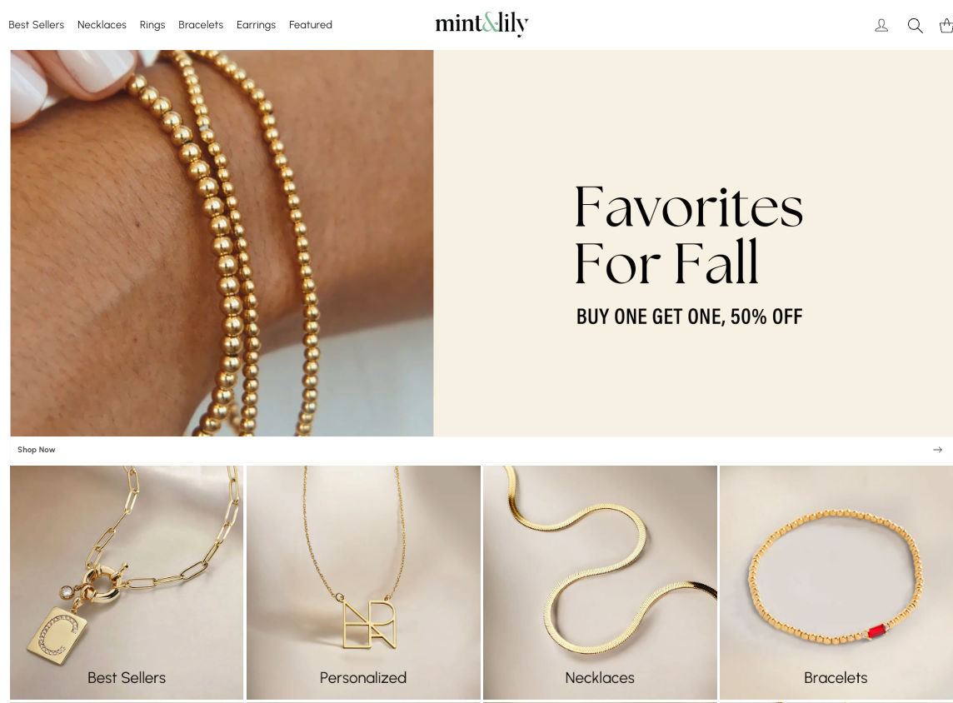
Task: Open the Featured navigation item
Action: click(311, 25)
